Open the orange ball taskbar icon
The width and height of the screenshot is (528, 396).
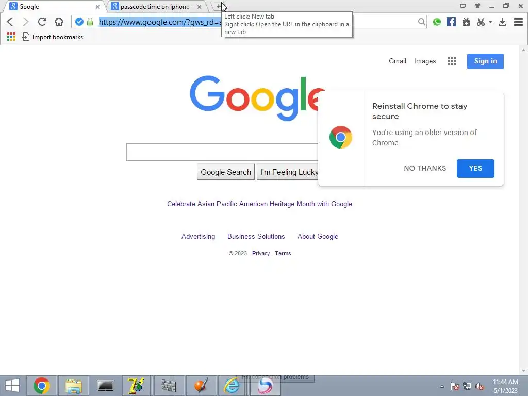201,386
